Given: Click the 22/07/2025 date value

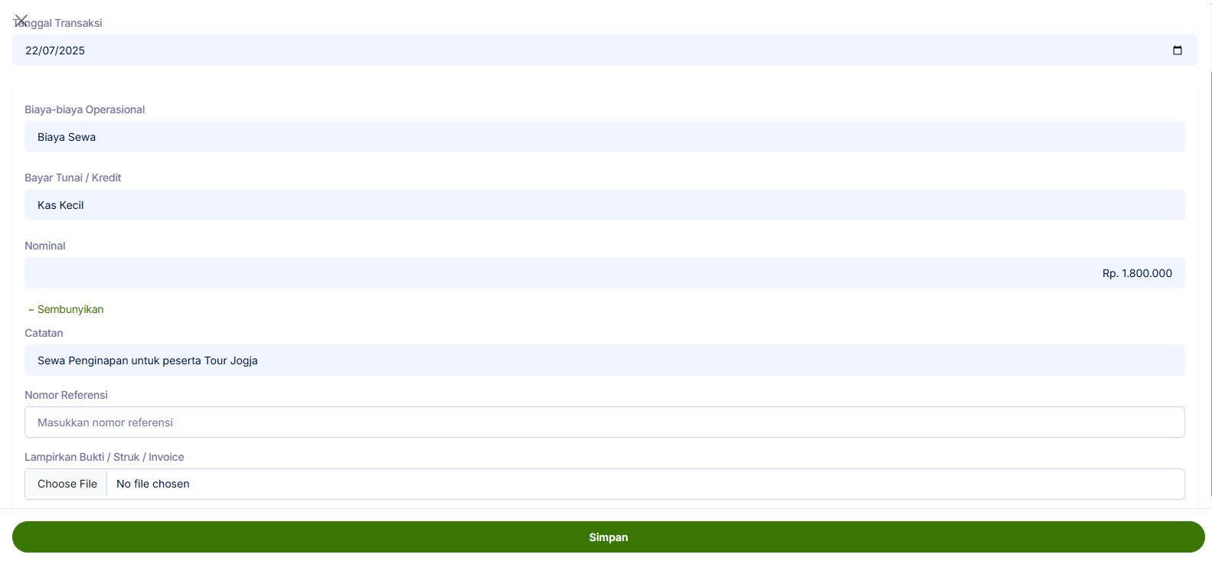Looking at the screenshot, I should [x=55, y=51].
